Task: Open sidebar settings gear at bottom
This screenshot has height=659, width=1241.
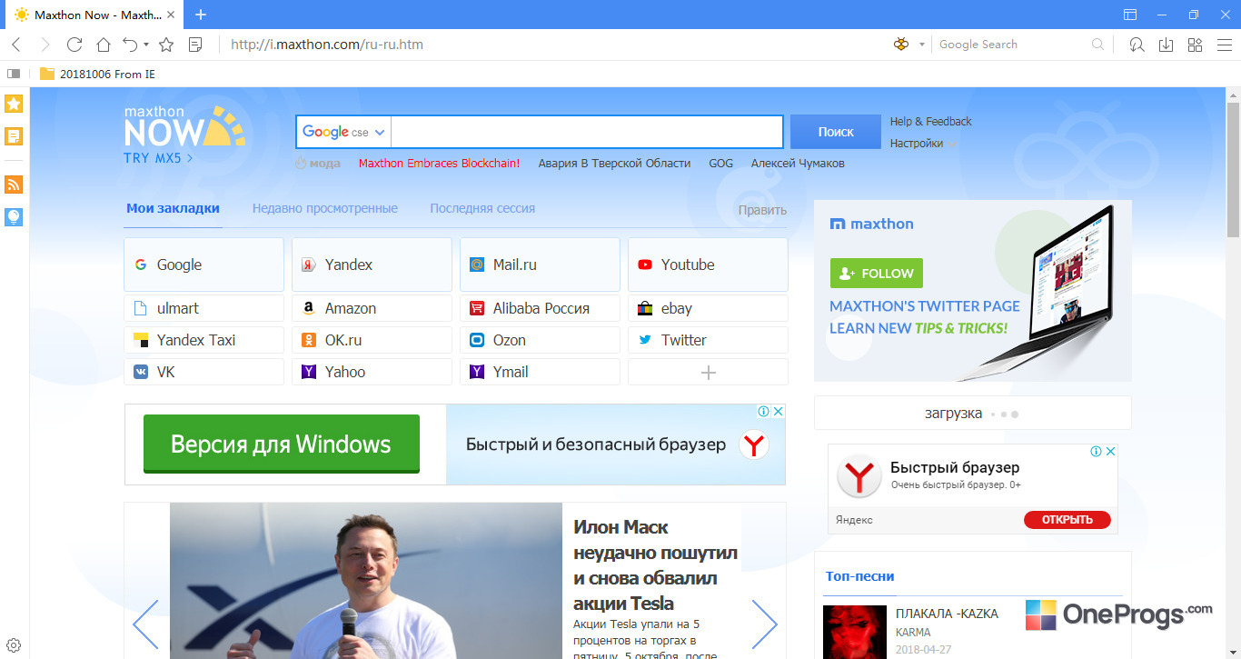Action: pyautogui.click(x=14, y=645)
